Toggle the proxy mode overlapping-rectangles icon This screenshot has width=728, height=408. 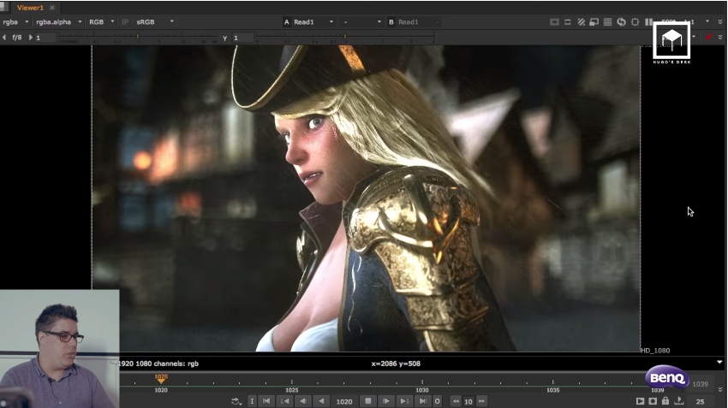[x=594, y=21]
